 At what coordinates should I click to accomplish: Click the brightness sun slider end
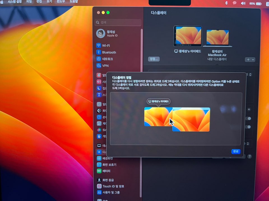pos(249,109)
